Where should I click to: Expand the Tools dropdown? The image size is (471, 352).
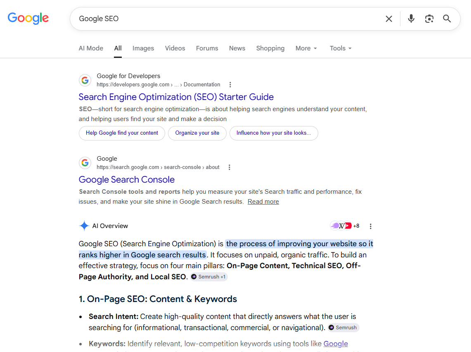pyautogui.click(x=340, y=48)
